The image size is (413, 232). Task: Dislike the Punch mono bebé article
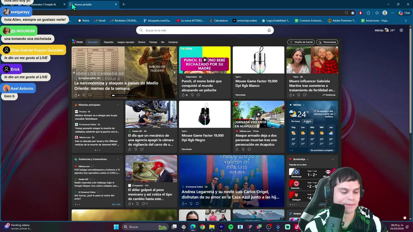coord(192,95)
